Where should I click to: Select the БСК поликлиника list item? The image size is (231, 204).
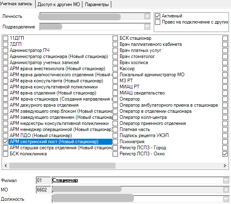(x=28, y=154)
